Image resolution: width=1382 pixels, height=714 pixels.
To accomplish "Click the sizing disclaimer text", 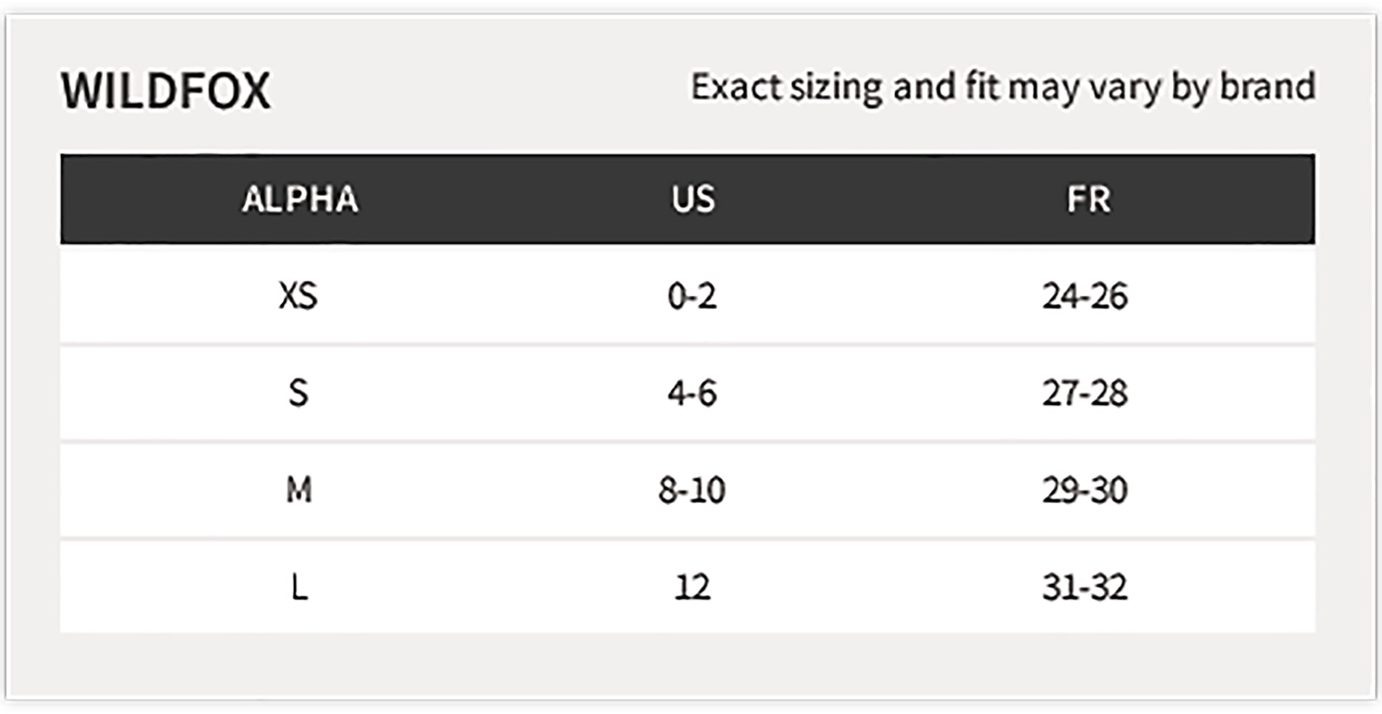I will point(1002,87).
